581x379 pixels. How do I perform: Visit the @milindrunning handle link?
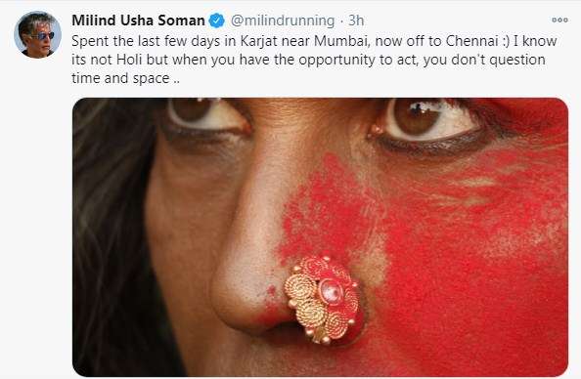(x=283, y=21)
